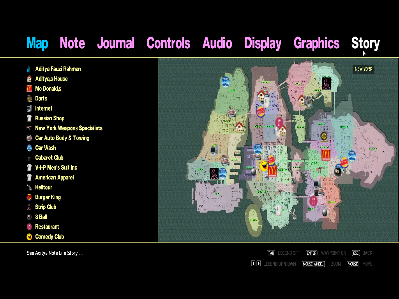Click the down arrow legend key hint

(x=259, y=264)
